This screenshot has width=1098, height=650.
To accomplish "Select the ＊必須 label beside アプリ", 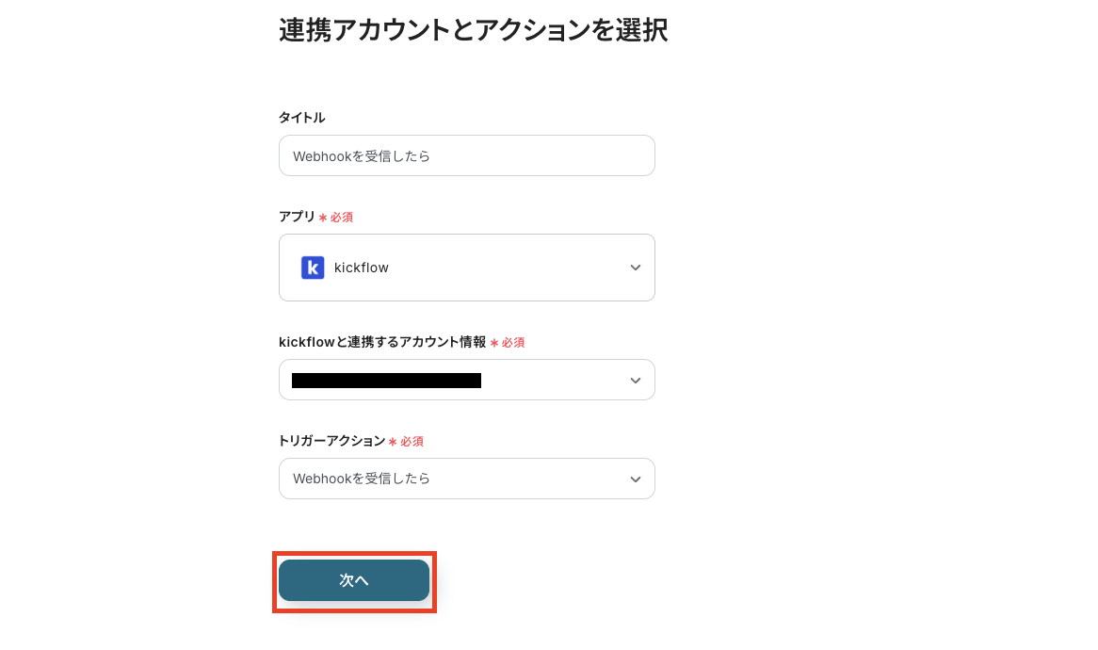I will click(335, 217).
